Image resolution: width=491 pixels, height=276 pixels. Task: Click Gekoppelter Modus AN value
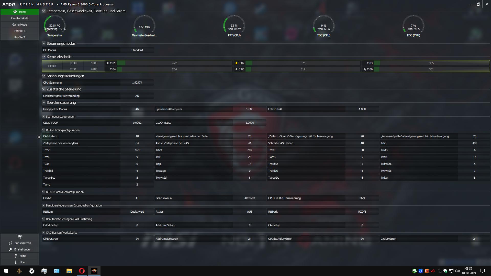(137, 109)
